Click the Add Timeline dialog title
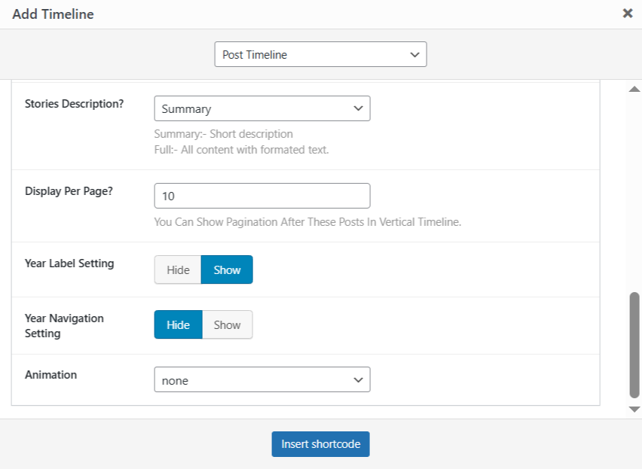Screen dimensions: 642x469 pos(53,14)
